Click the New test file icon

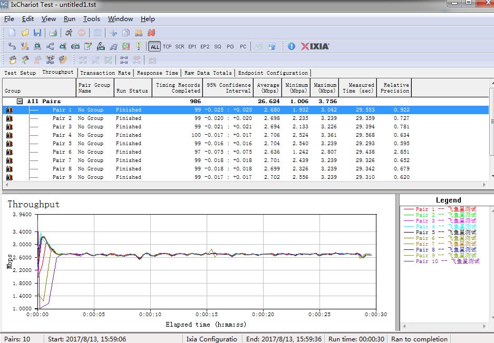(12, 33)
